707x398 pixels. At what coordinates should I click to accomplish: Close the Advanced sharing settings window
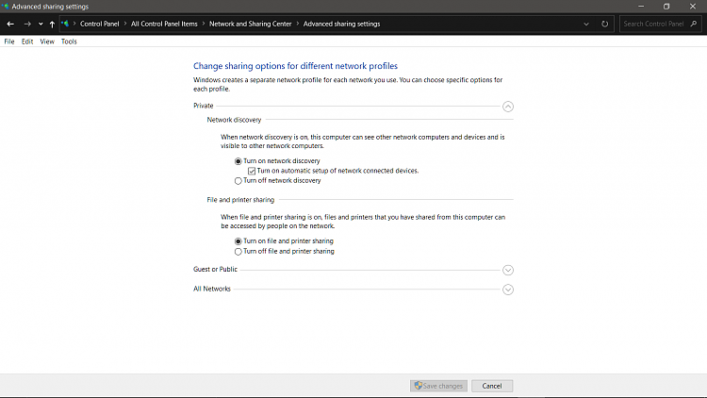[693, 7]
